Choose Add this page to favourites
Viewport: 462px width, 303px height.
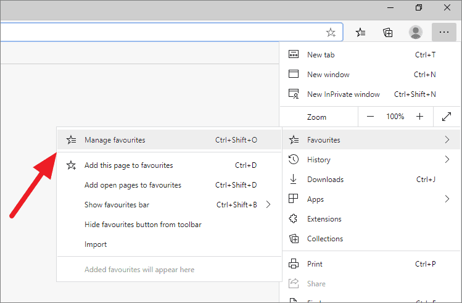[128, 165]
